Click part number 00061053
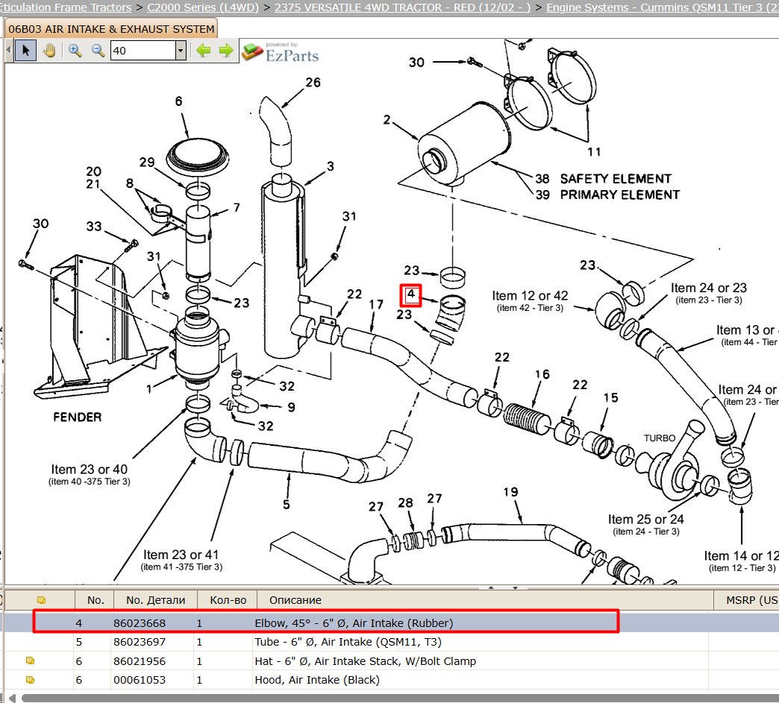 [x=140, y=680]
